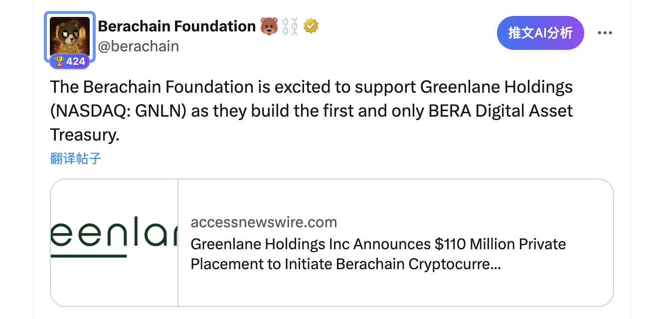Screen dimensions: 652x319
Task: Click the 424 score number on the badge
Action: pos(75,61)
